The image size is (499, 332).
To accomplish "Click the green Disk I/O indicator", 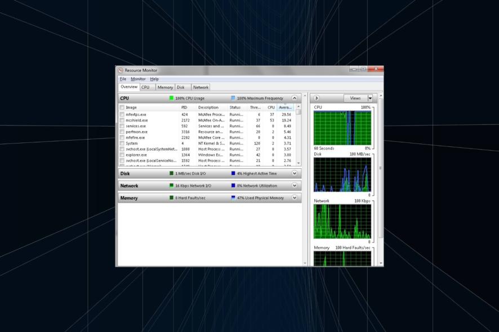I will [x=171, y=173].
